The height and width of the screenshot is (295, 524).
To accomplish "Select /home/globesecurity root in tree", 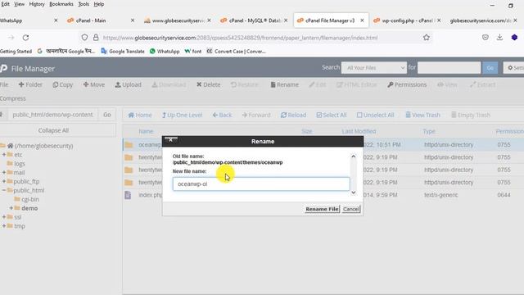I will click(x=43, y=146).
